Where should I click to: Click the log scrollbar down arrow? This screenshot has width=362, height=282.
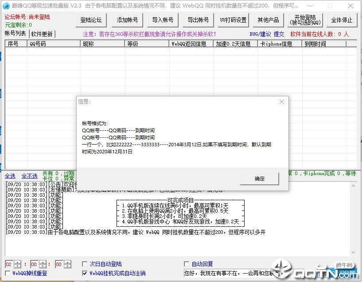(x=353, y=252)
